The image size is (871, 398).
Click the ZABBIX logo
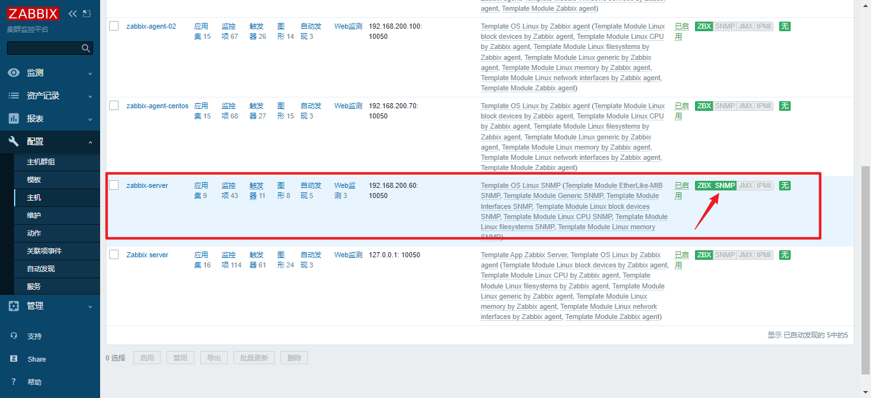coord(34,13)
